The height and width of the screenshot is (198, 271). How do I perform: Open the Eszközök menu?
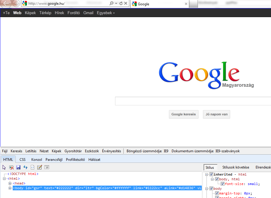[92, 151]
